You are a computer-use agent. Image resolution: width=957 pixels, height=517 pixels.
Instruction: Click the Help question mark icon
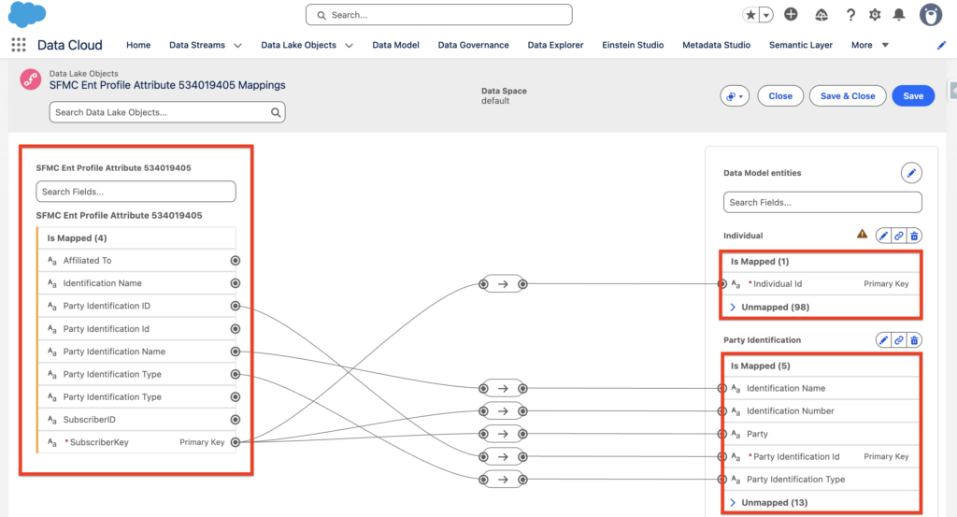tap(850, 15)
